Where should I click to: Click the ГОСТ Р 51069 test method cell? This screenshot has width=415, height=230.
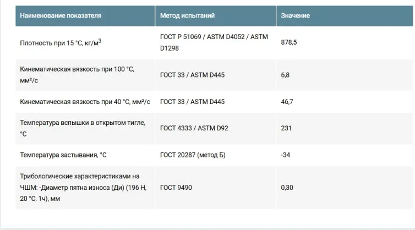point(214,42)
